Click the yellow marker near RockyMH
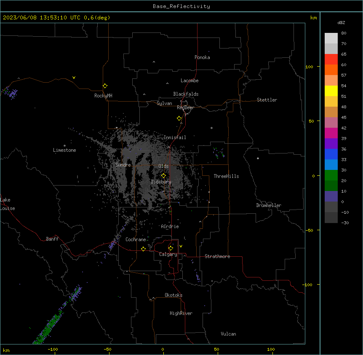 (x=105, y=86)
